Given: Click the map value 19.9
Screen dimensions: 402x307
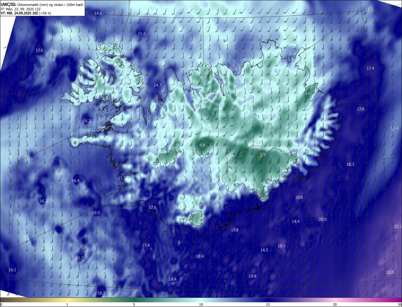Looking at the screenshot, I should (x=281, y=246).
